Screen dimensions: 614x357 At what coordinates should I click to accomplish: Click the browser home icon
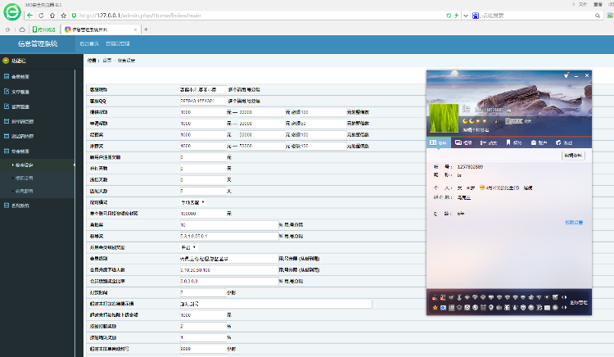(52, 16)
